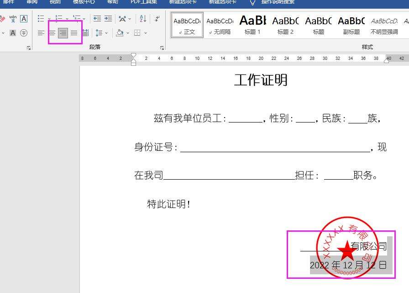Click the increase indent icon
Screen dimensions: 409x293
[x=108, y=19]
